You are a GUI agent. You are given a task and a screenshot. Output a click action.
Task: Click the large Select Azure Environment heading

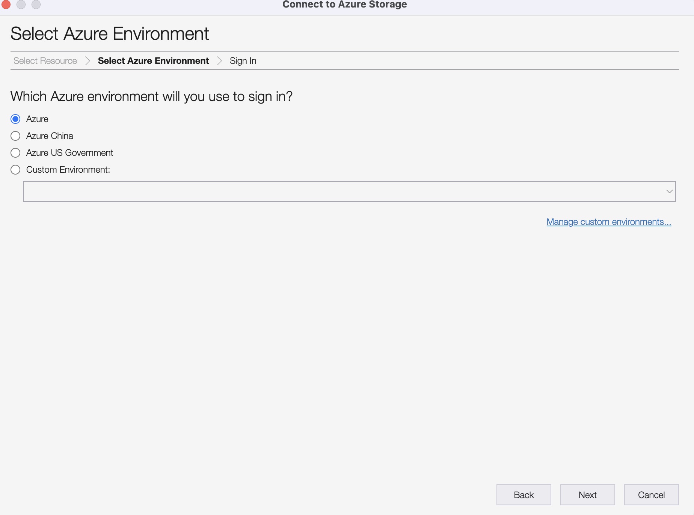pos(110,33)
